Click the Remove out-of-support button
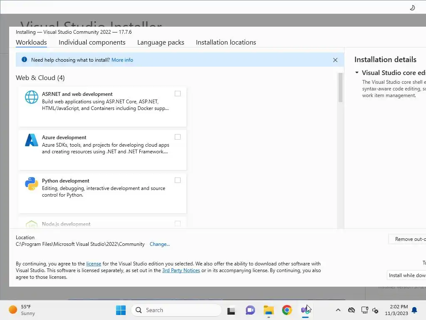426x320 pixels. [x=407, y=239]
